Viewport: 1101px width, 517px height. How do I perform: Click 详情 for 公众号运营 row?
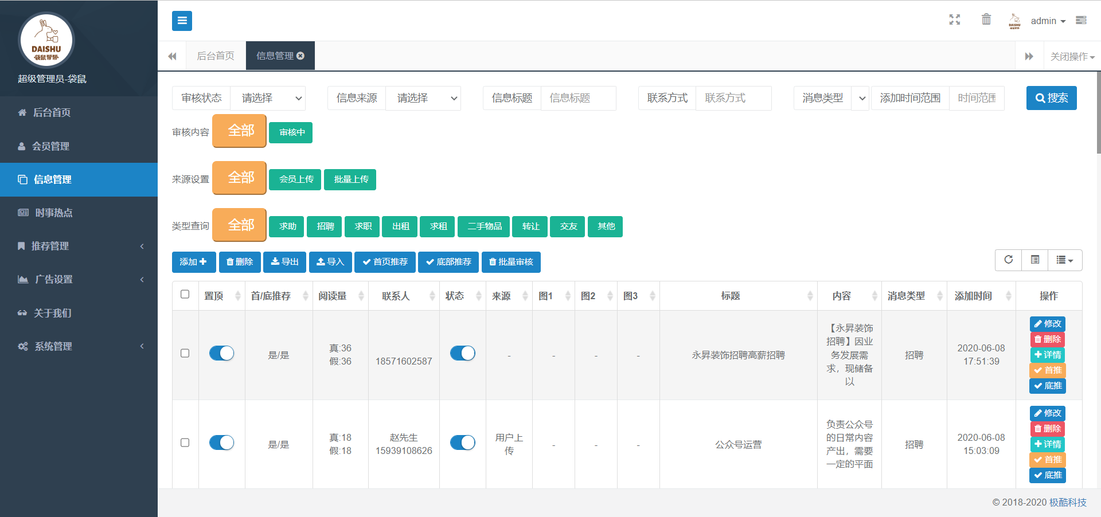(x=1048, y=444)
